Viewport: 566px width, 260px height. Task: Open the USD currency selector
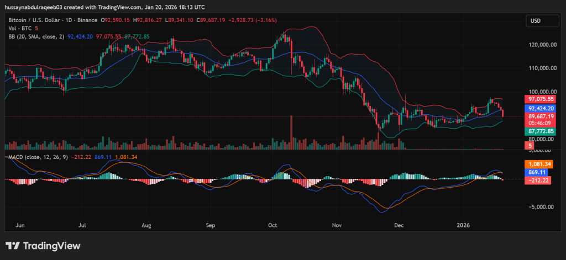[x=535, y=20]
